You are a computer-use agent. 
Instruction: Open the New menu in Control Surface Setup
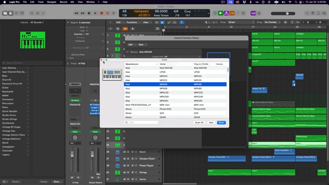pos(142,45)
